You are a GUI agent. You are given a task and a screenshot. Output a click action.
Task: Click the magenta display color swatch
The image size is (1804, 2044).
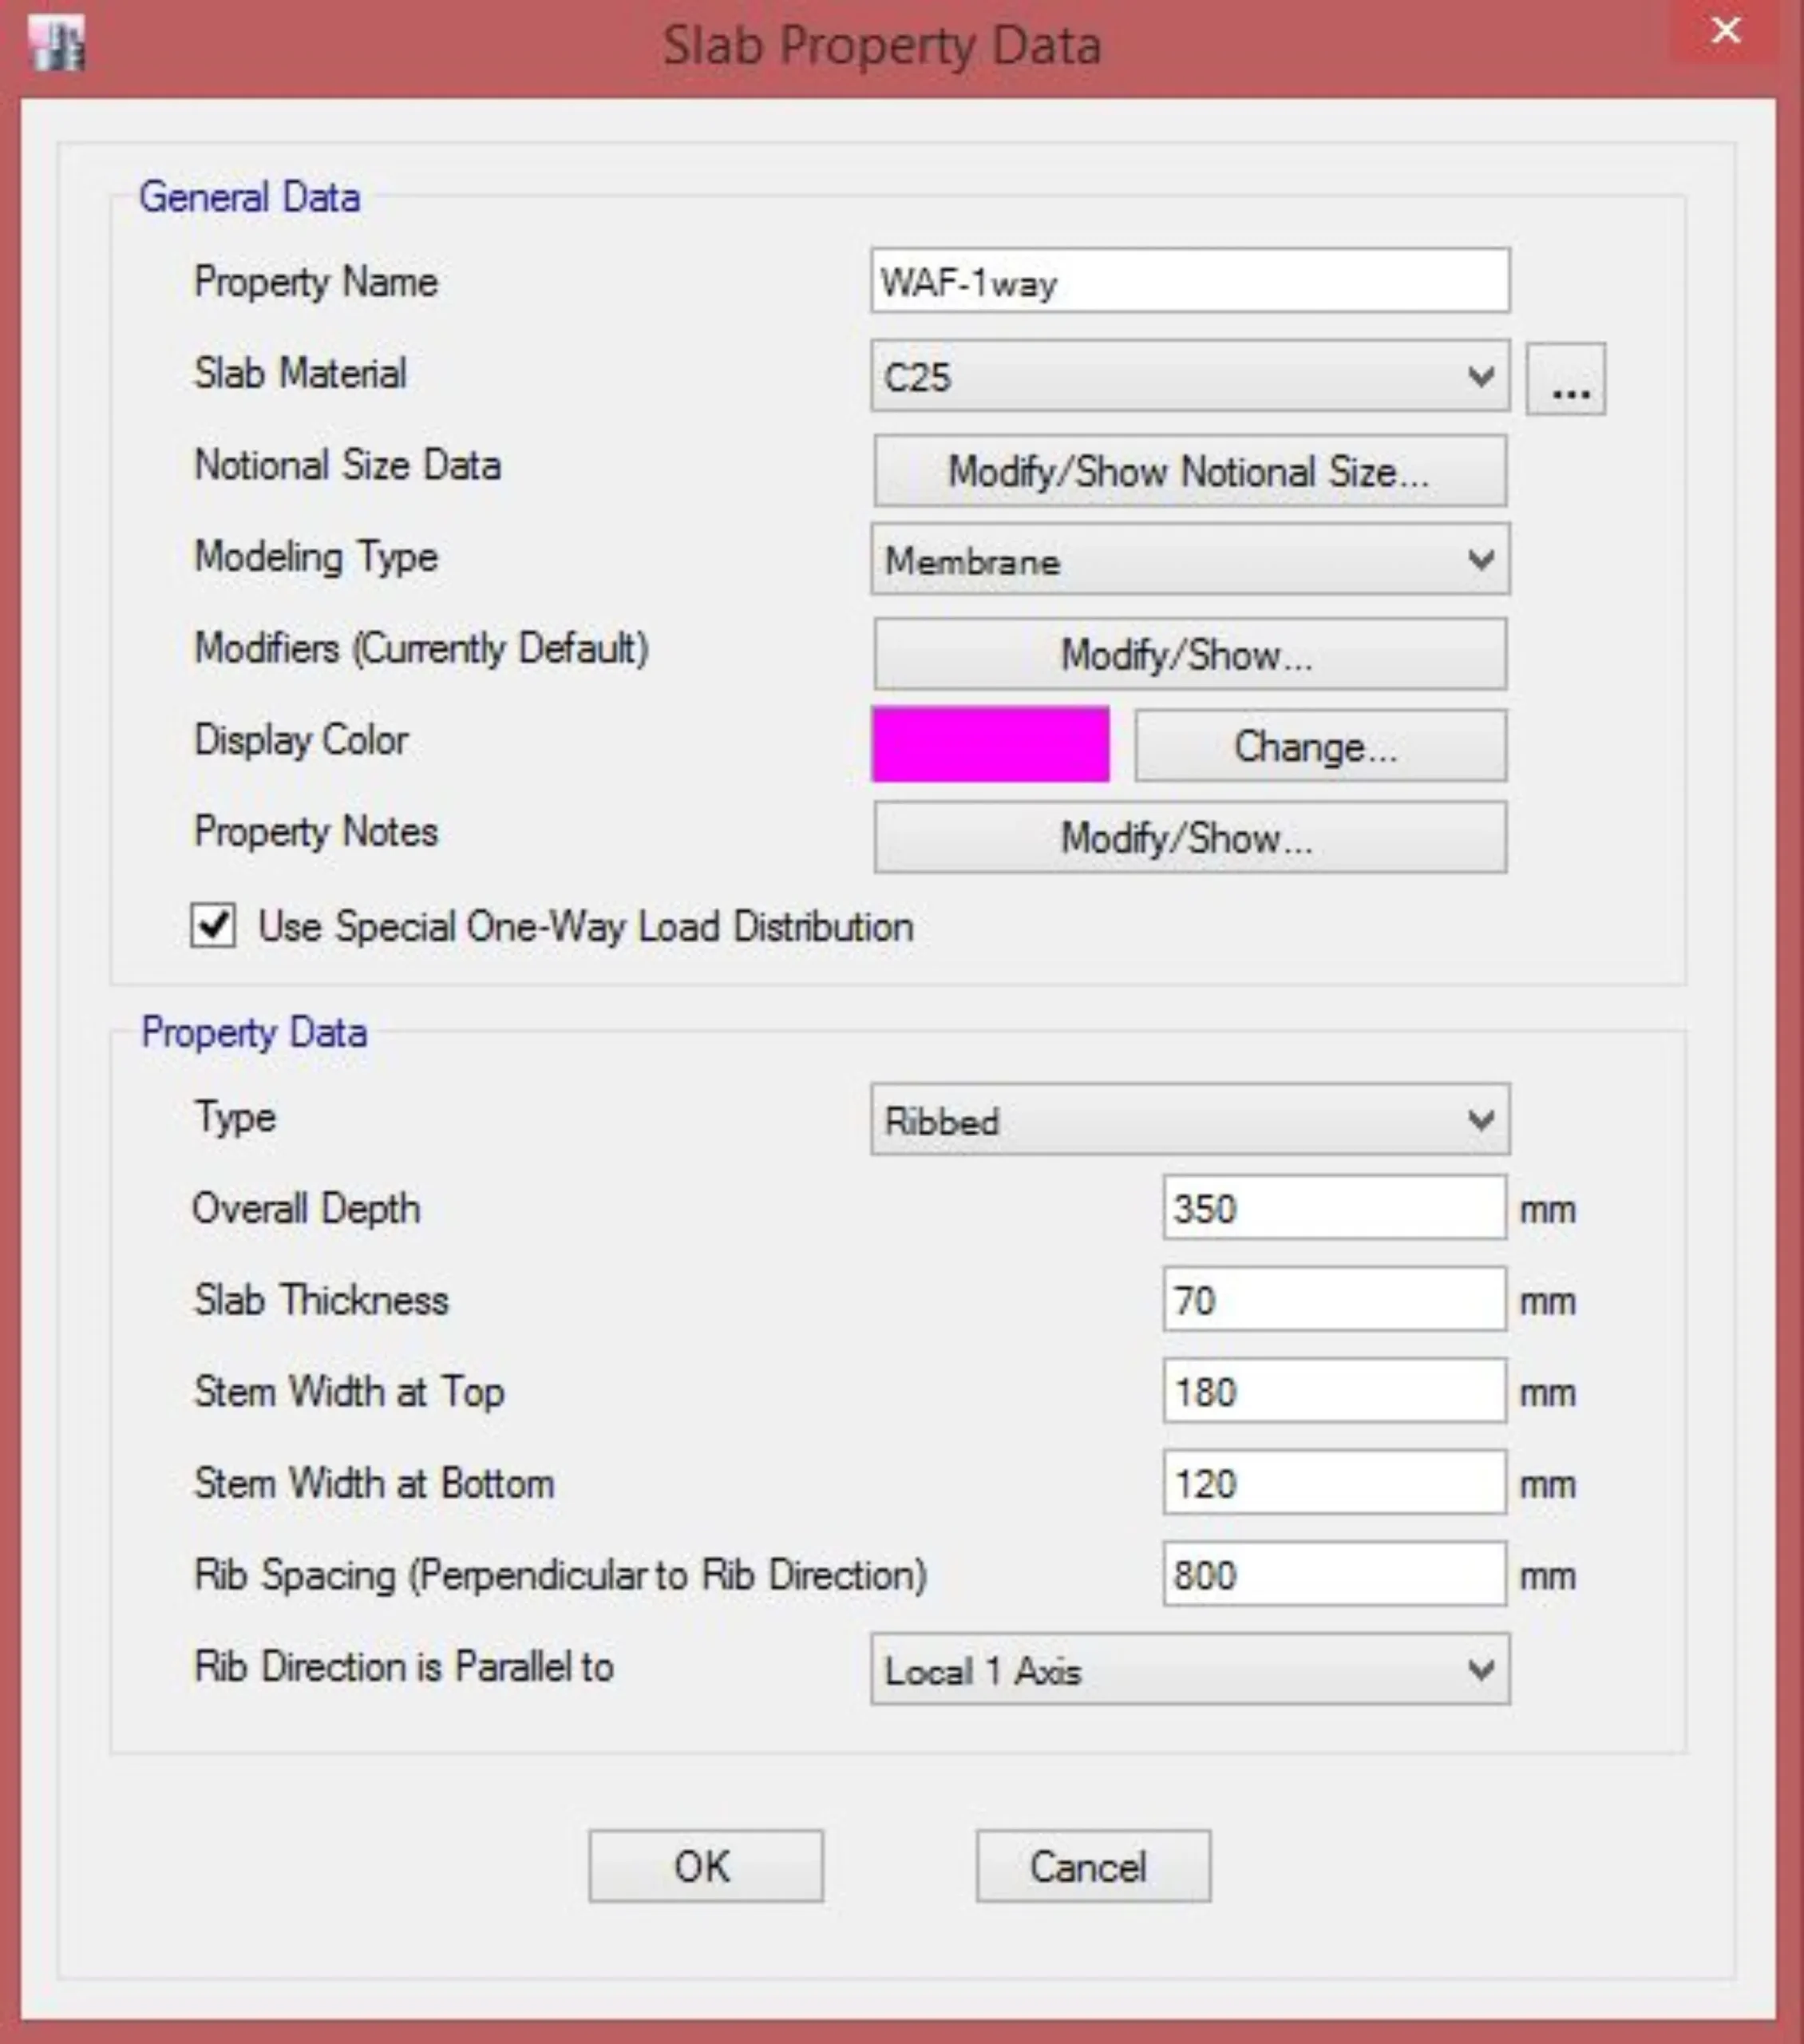click(x=990, y=744)
